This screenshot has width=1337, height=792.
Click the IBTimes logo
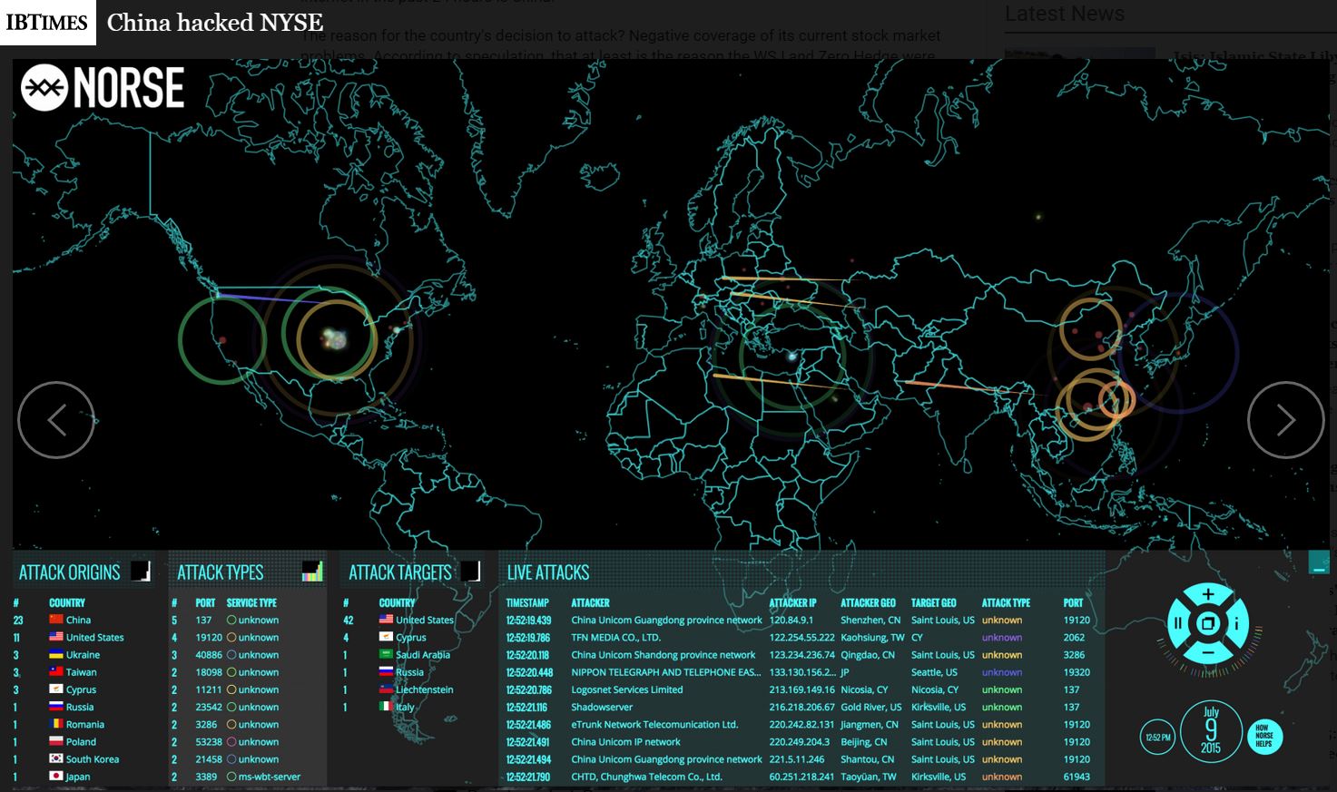click(x=47, y=23)
